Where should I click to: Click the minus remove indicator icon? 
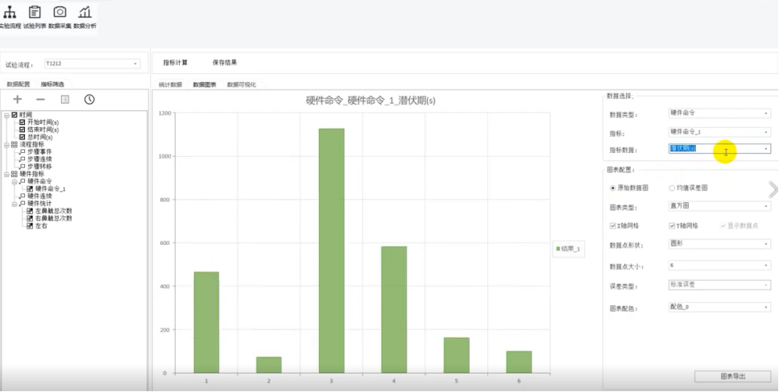point(40,99)
